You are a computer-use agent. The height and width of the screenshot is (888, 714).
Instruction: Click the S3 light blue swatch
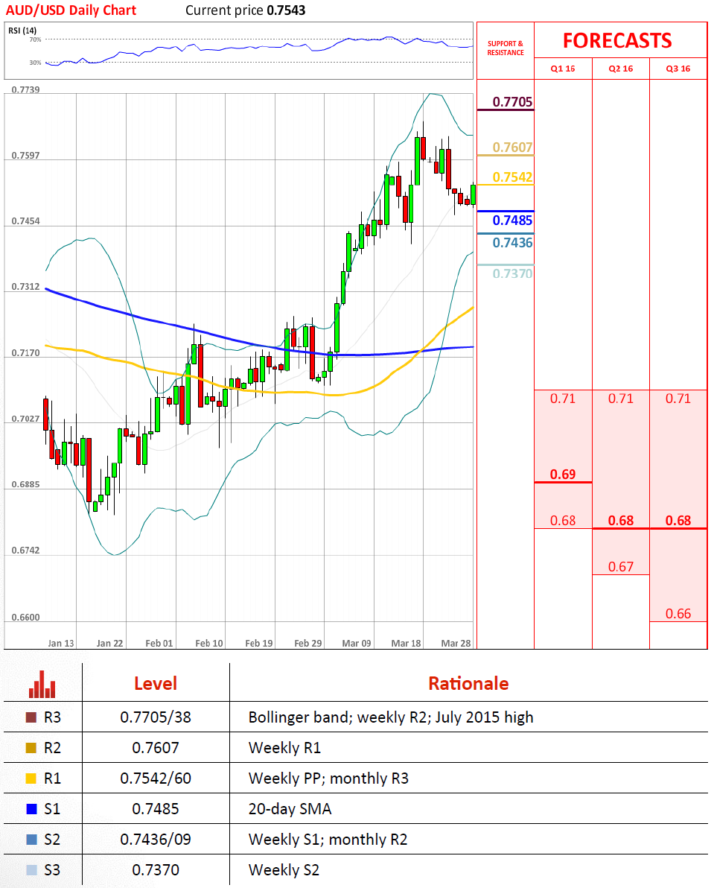point(32,870)
